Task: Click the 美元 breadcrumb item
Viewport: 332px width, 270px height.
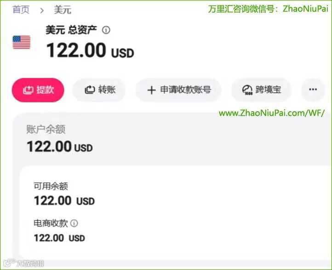Action: pyautogui.click(x=63, y=10)
